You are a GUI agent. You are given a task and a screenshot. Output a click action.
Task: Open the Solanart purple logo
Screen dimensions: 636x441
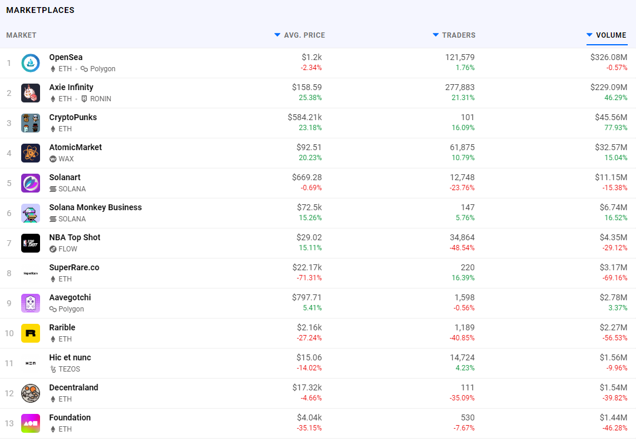click(31, 183)
